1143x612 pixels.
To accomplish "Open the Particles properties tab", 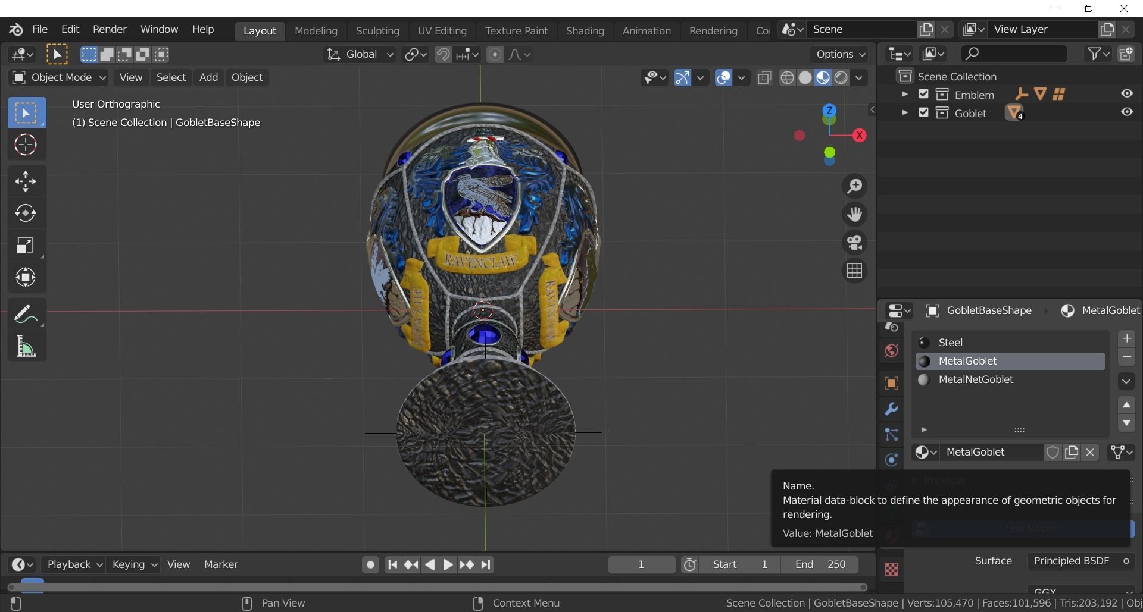I will coord(891,434).
